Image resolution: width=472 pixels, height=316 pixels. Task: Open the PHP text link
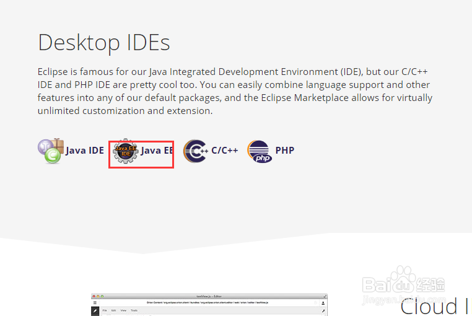coord(285,151)
